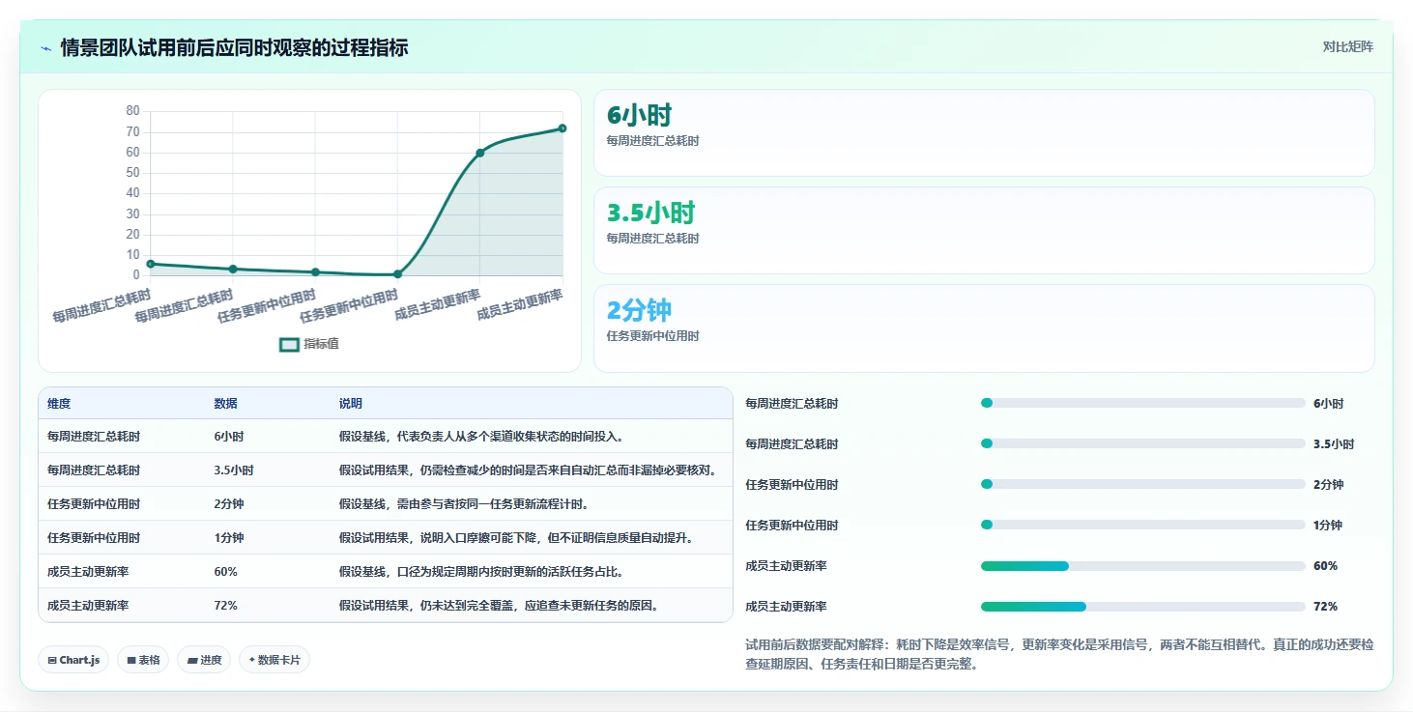Click the lightning icon beside the page title
Image resolution: width=1413 pixels, height=712 pixels.
(45, 48)
